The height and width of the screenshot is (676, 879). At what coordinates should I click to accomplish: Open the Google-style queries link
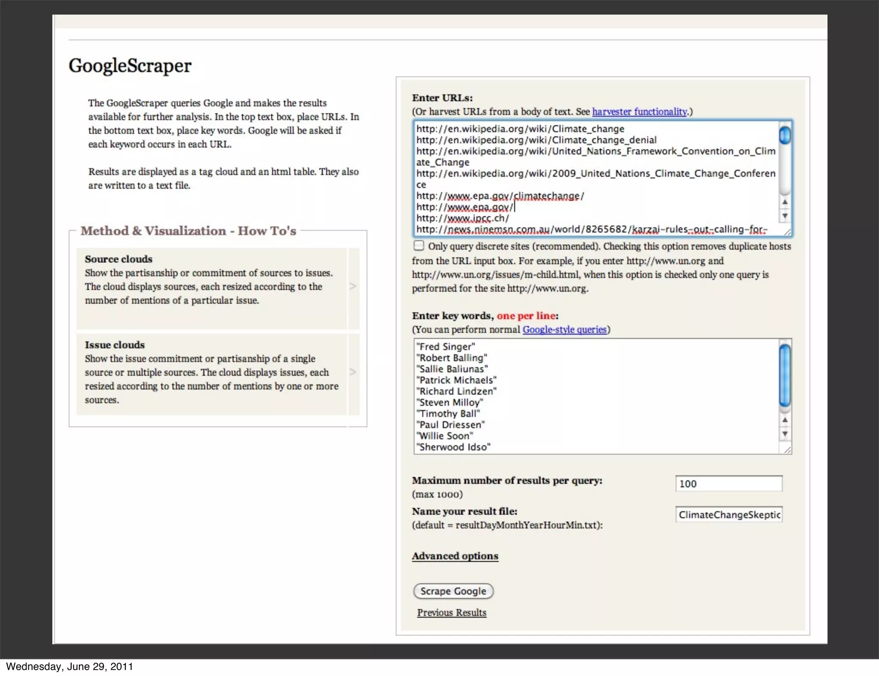pos(564,329)
